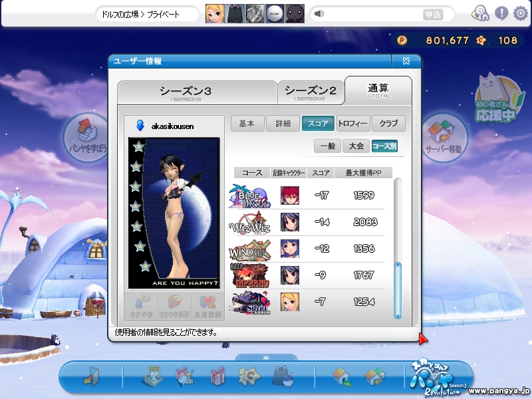Click the ささやき拒否 block whisper button
The width and height of the screenshot is (532, 399).
click(174, 307)
